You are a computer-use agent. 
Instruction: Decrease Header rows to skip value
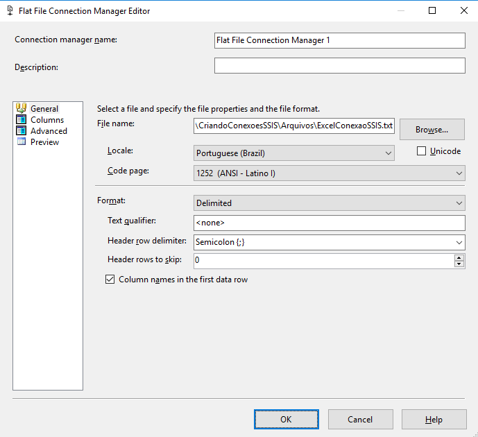click(x=459, y=264)
